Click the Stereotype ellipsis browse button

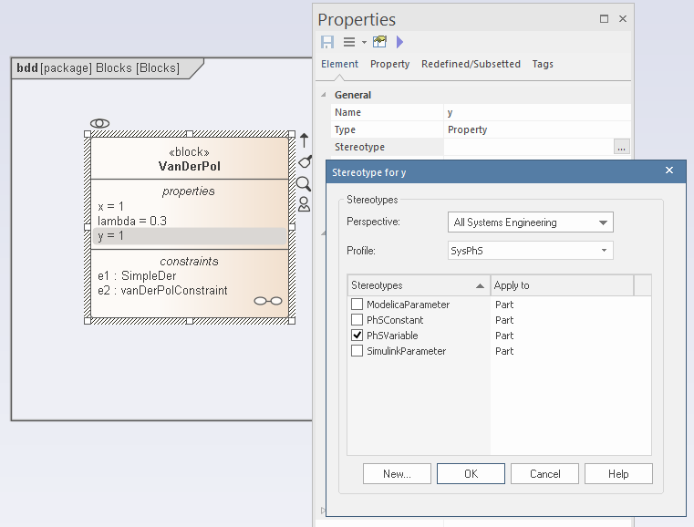coord(621,147)
